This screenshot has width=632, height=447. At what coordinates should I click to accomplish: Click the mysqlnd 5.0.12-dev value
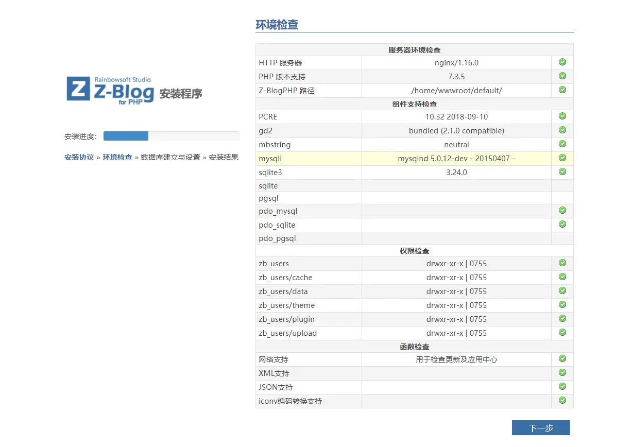(x=456, y=159)
